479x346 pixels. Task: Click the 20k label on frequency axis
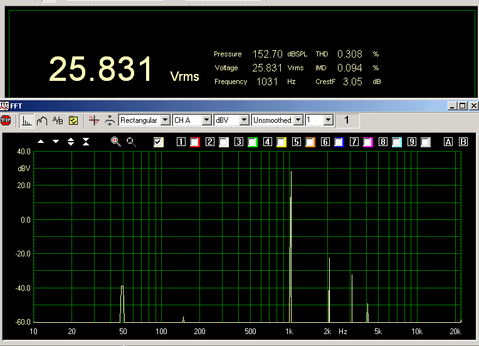(455, 332)
